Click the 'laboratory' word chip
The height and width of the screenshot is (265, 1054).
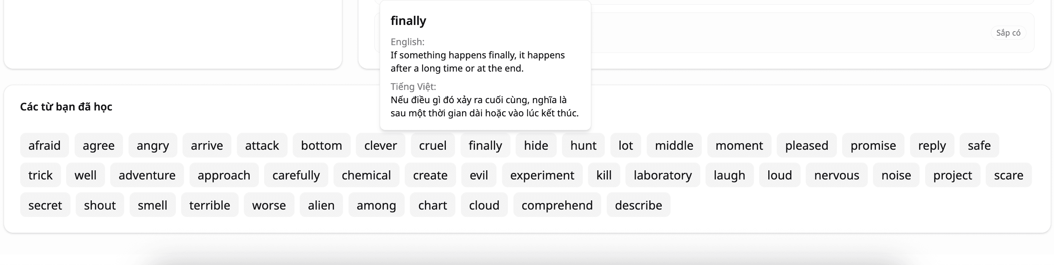(663, 175)
